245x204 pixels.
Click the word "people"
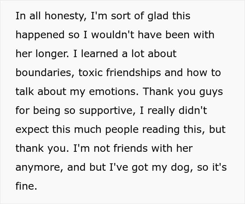(x=122, y=130)
